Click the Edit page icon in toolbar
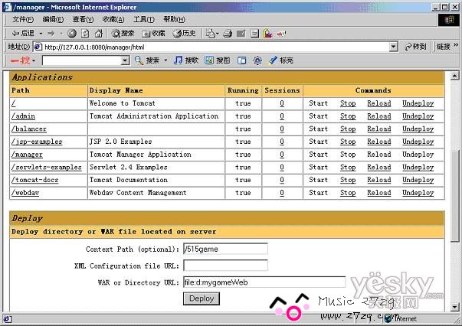The width and height of the screenshot is (462, 326). 241,34
